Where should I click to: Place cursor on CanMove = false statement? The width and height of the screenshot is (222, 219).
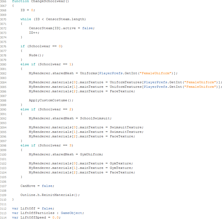pyautogui.click(x=37, y=186)
